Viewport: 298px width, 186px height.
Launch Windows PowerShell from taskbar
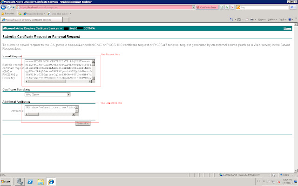30,182
